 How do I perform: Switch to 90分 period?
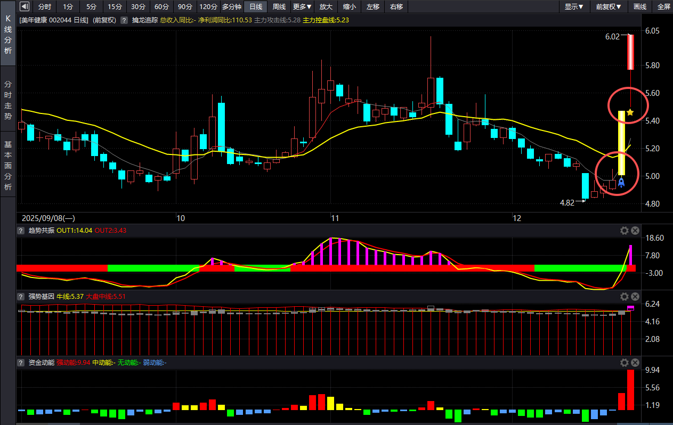(x=185, y=6)
